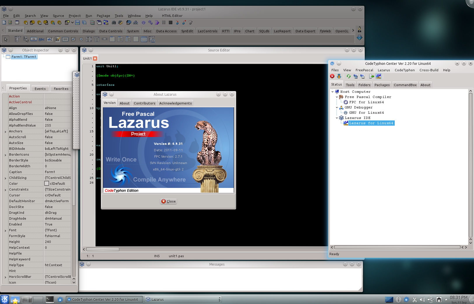474x304 pixels.
Task: Click the orange down-arrow icon in CodeTyphon Center
Action: click(339, 76)
